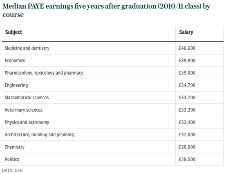Image resolution: width=226 pixels, height=174 pixels.
Task: Click the Chemistry subject cell
Action: coord(15,147)
